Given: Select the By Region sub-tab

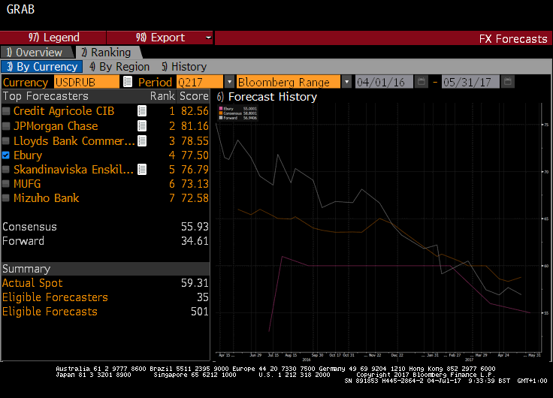Looking at the screenshot, I should point(119,67).
